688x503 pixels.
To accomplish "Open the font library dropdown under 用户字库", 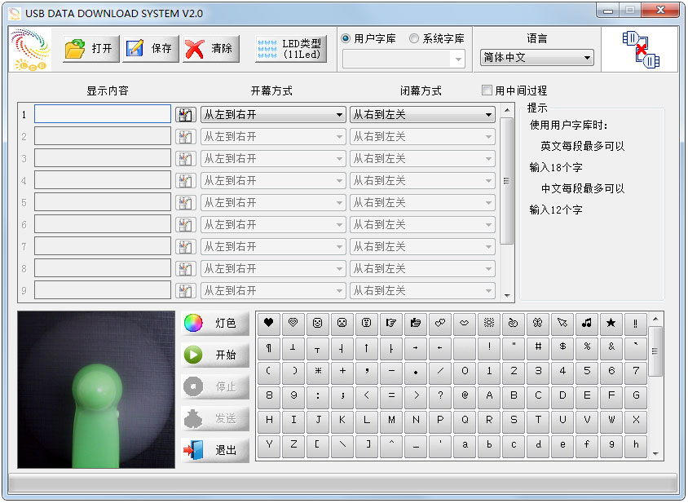I will 404,60.
